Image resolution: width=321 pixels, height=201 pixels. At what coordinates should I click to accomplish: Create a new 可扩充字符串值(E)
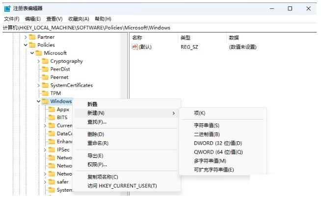coord(223,170)
